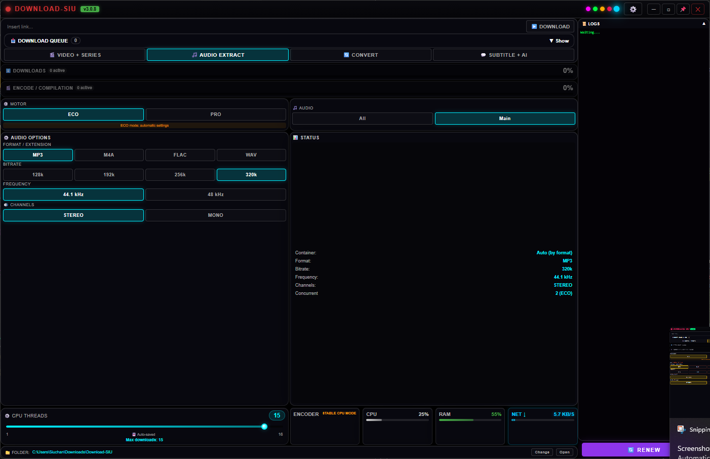Click the v3.0.8 version badge
The height and width of the screenshot is (459, 710).
90,9
